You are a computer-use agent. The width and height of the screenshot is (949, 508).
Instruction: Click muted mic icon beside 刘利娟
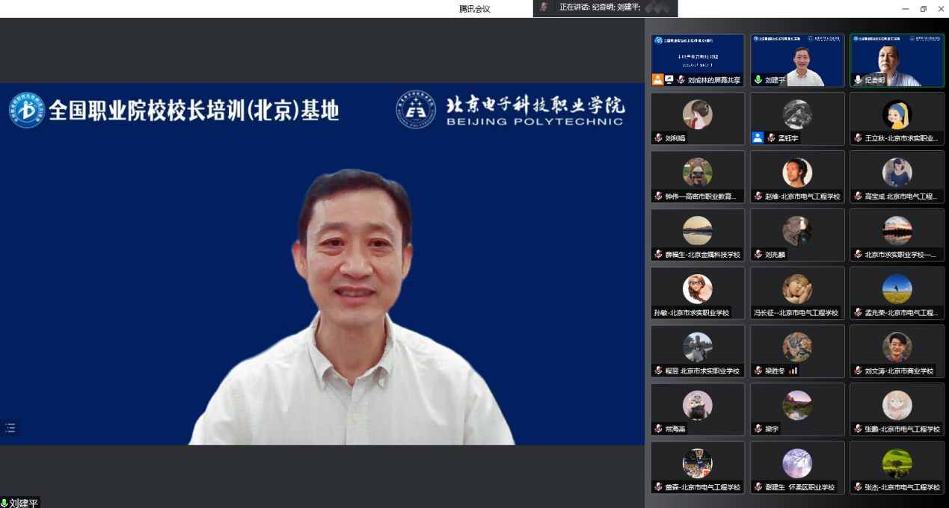(658, 138)
